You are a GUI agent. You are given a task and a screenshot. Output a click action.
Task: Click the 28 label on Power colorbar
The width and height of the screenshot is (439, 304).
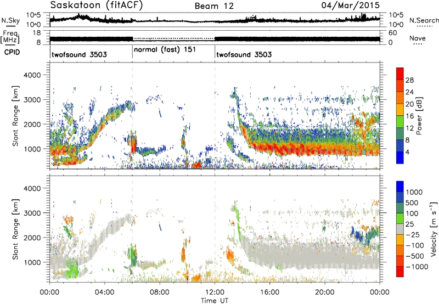[x=409, y=80]
